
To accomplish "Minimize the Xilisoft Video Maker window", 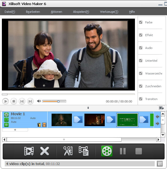I will click(x=160, y=5).
